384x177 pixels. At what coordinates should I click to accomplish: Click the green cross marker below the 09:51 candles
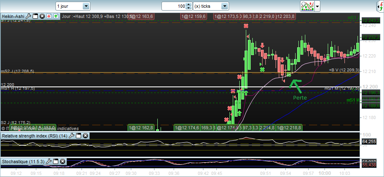point(262,69)
